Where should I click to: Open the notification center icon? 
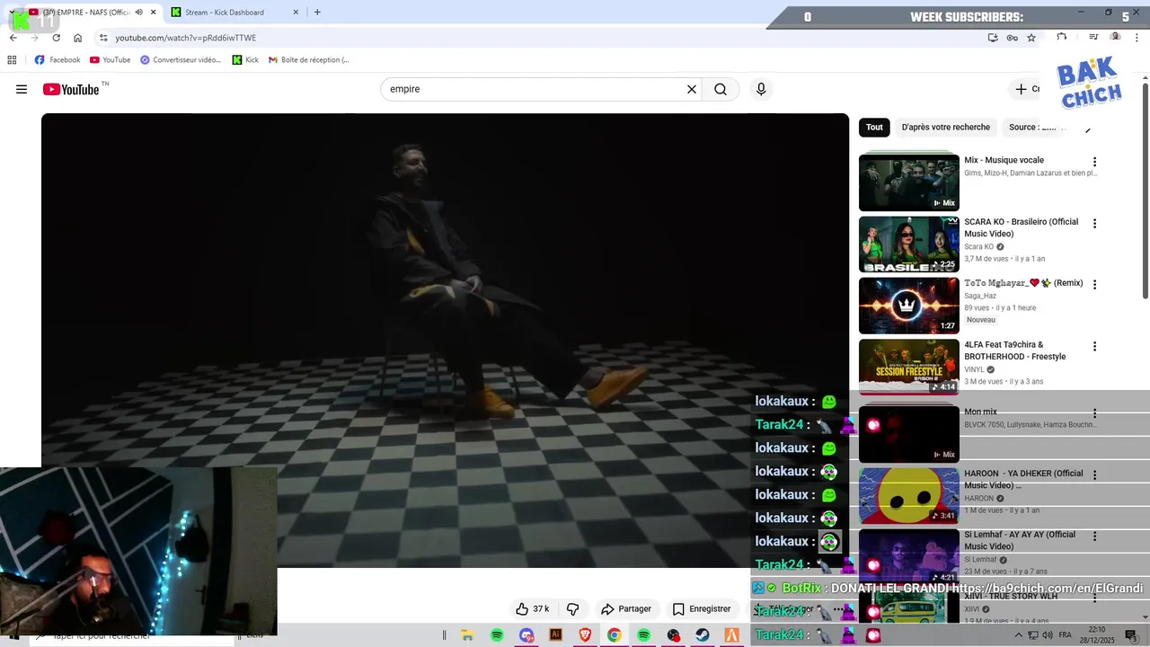[x=1131, y=634]
